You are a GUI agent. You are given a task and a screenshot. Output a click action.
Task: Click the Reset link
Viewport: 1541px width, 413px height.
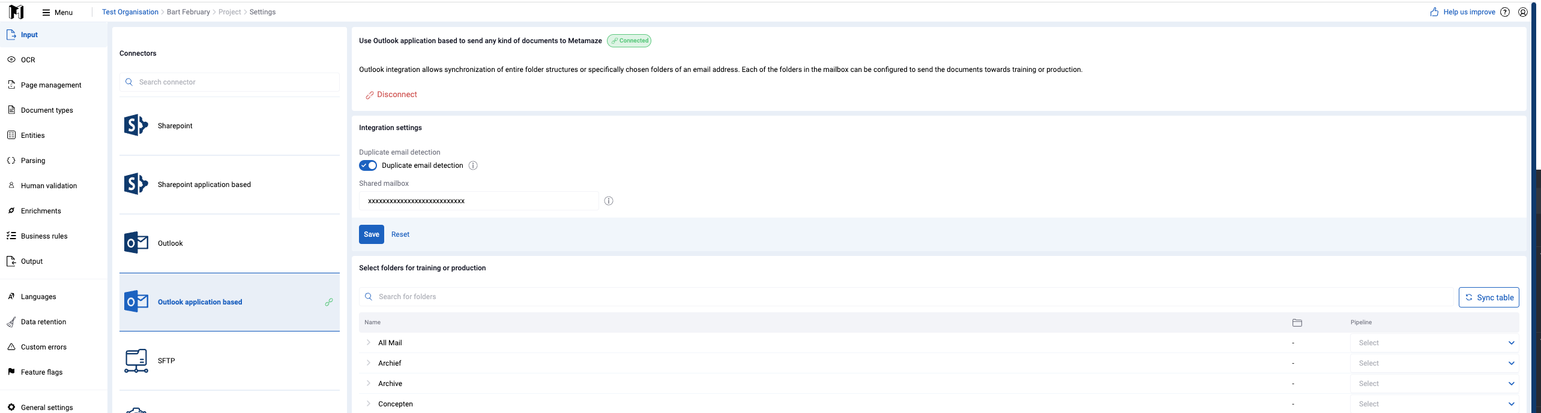click(x=400, y=234)
